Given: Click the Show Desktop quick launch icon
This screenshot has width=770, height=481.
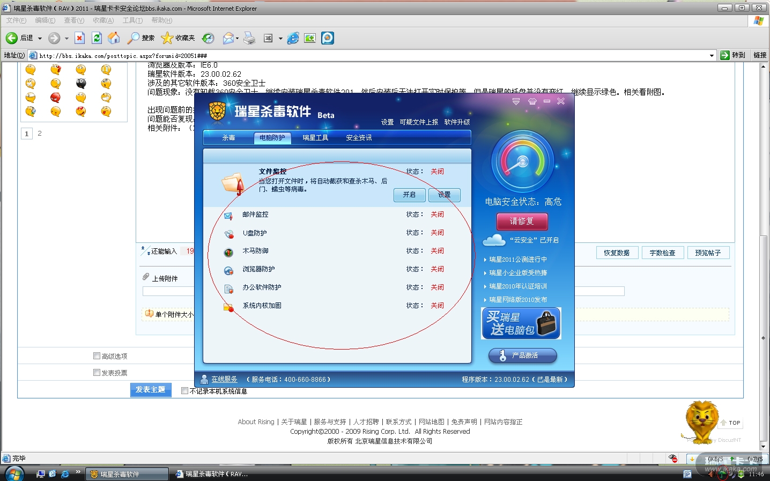Looking at the screenshot, I should pos(41,473).
